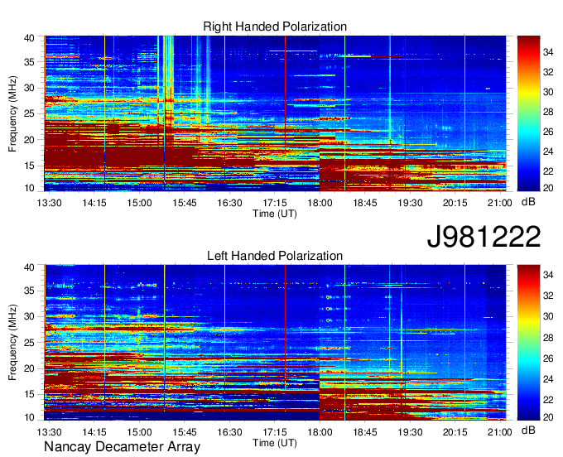
Task: Click the "Right Handed Polarization" plot title
Action: click(275, 26)
